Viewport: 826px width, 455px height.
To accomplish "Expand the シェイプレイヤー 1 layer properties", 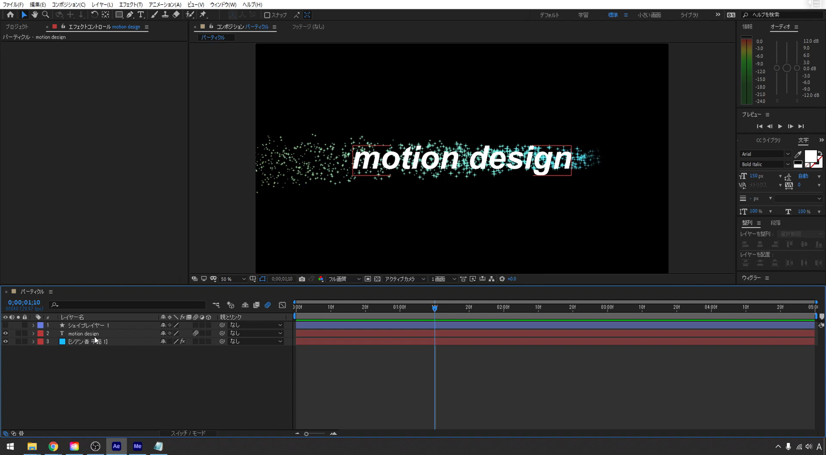I will coord(33,325).
